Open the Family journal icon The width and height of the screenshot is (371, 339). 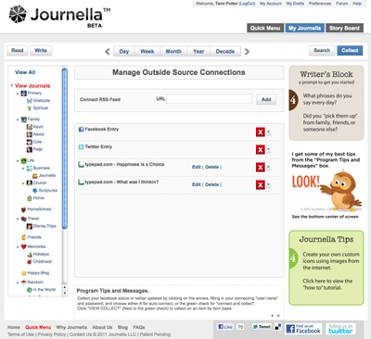coord(23,119)
